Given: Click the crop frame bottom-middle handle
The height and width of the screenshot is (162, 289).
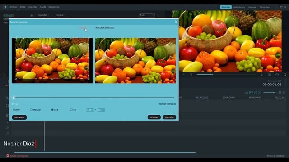Looking at the screenshot, I should tap(52, 79).
